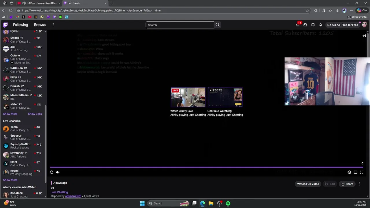Open the browser downloads icon
This screenshot has width=370, height=208.
(337, 10)
